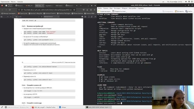Open the Модули menu in Konsole
The image size is (194, 109).
[x=125, y=8]
